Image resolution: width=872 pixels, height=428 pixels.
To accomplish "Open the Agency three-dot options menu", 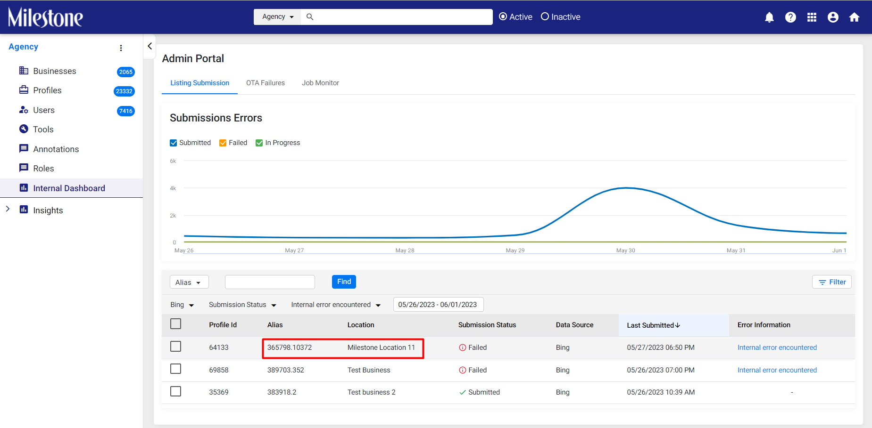I will [121, 48].
